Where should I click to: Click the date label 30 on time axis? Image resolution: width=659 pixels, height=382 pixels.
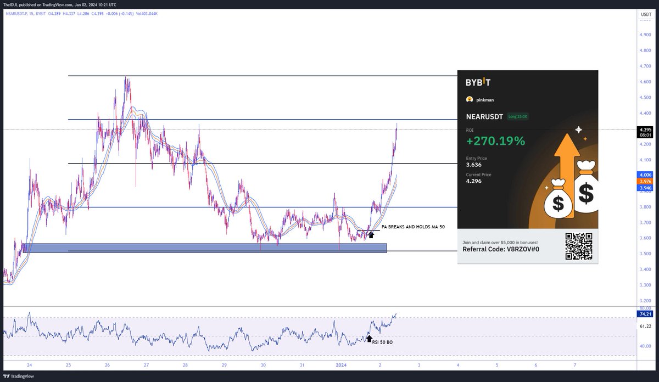264,365
